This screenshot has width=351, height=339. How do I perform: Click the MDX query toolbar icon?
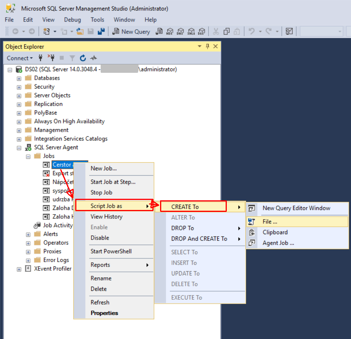(x=170, y=32)
